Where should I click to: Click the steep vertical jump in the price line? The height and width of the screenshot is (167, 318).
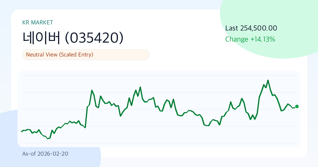tap(86, 117)
